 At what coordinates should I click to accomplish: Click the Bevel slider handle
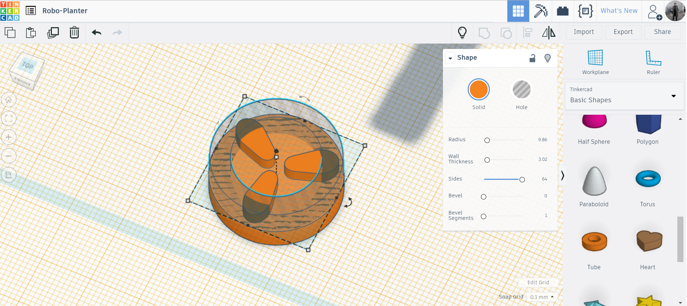click(x=483, y=197)
